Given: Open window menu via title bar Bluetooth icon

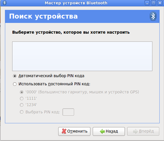Looking at the screenshot, I should tap(5, 3).
